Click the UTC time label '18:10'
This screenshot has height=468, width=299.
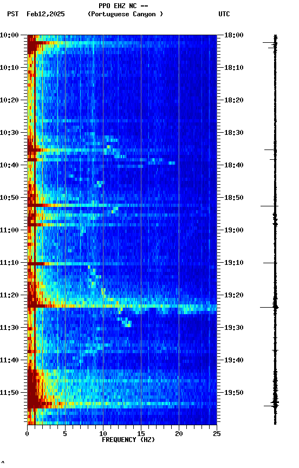234,68
